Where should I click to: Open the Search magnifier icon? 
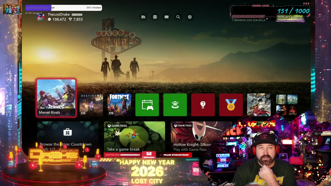coord(178,17)
